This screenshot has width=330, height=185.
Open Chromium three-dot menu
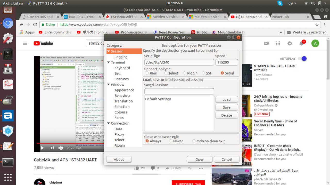click(x=325, y=25)
